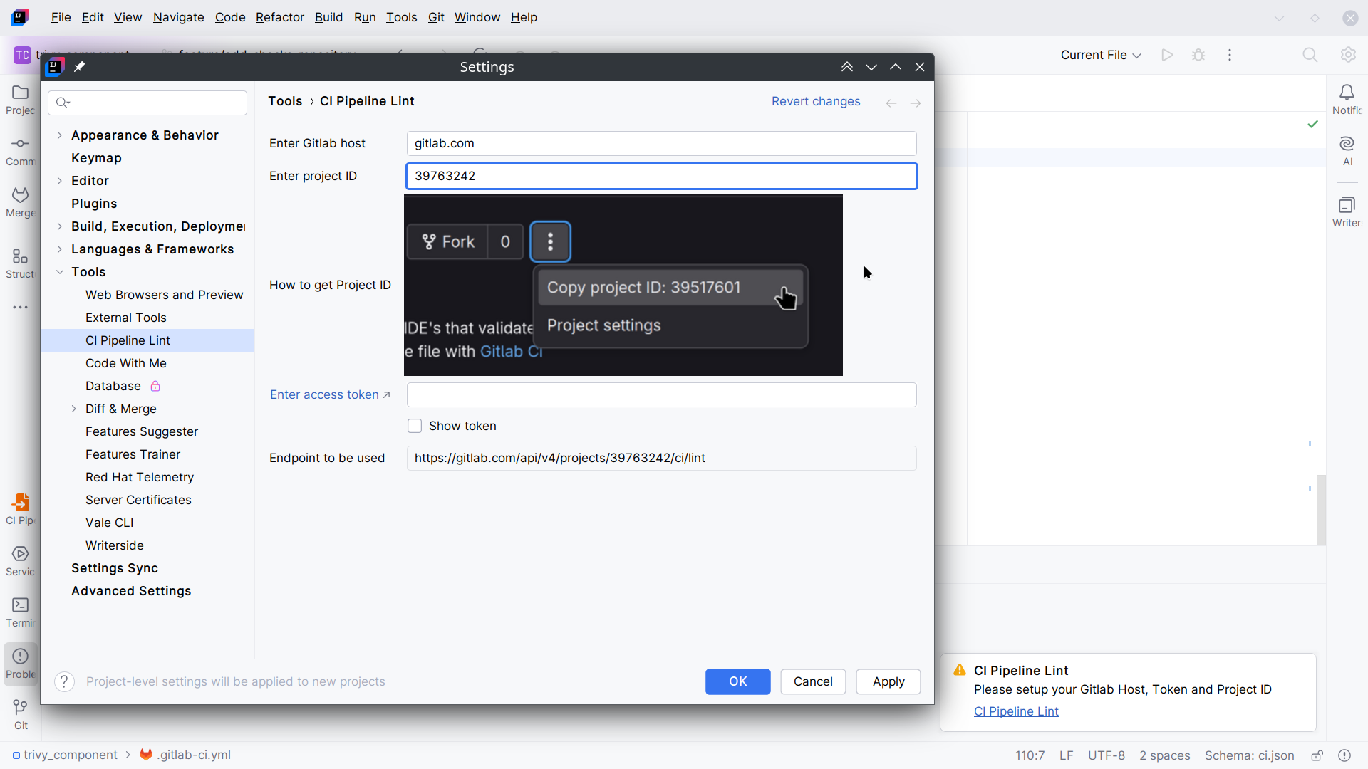Click the UTF-8 encoding status entry
This screenshot has height=769, width=1368.
pyautogui.click(x=1107, y=755)
